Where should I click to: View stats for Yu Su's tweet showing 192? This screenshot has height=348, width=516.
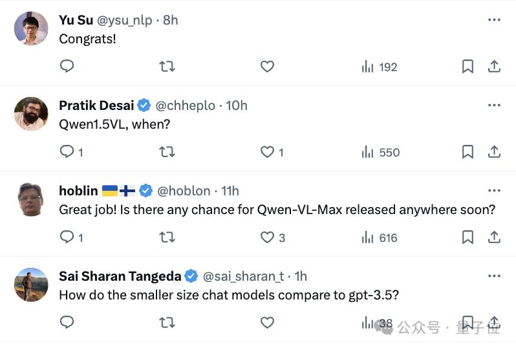coord(380,67)
